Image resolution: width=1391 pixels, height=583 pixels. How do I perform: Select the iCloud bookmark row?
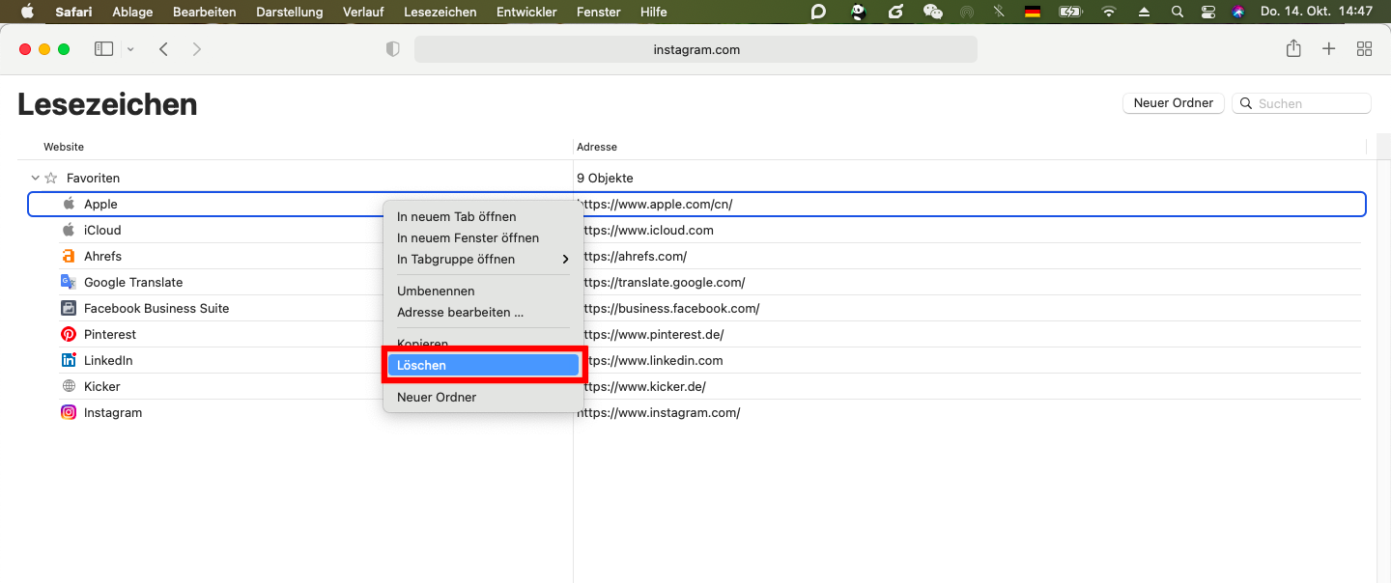pos(695,230)
